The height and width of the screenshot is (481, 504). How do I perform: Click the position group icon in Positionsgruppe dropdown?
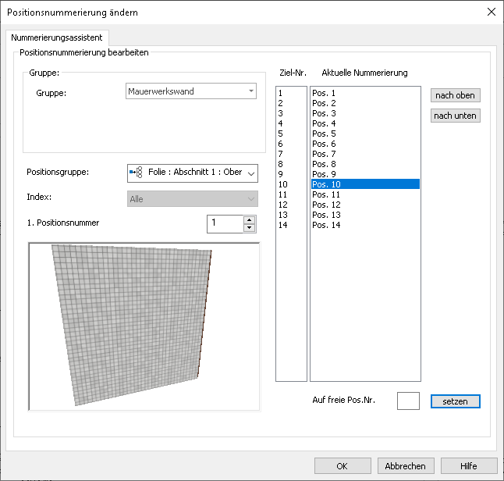coord(136,173)
